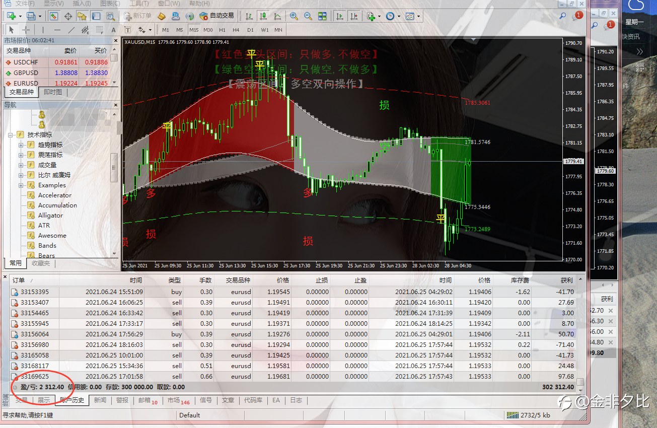Image resolution: width=657 pixels, height=428 pixels.
Task: Open the 图表(C) menu
Action: (x=110, y=4)
